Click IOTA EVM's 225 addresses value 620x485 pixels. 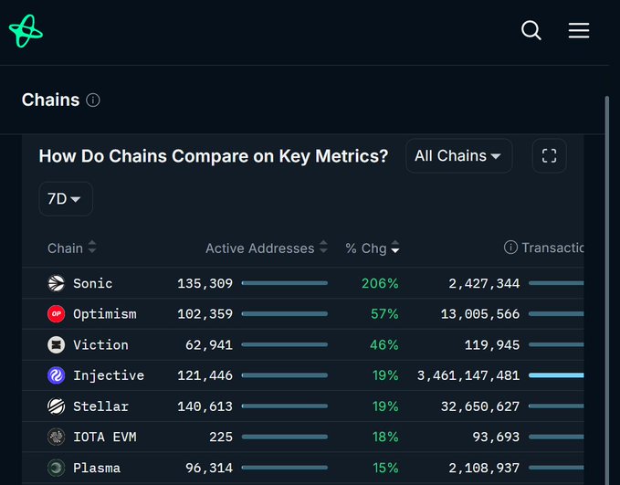coord(221,438)
